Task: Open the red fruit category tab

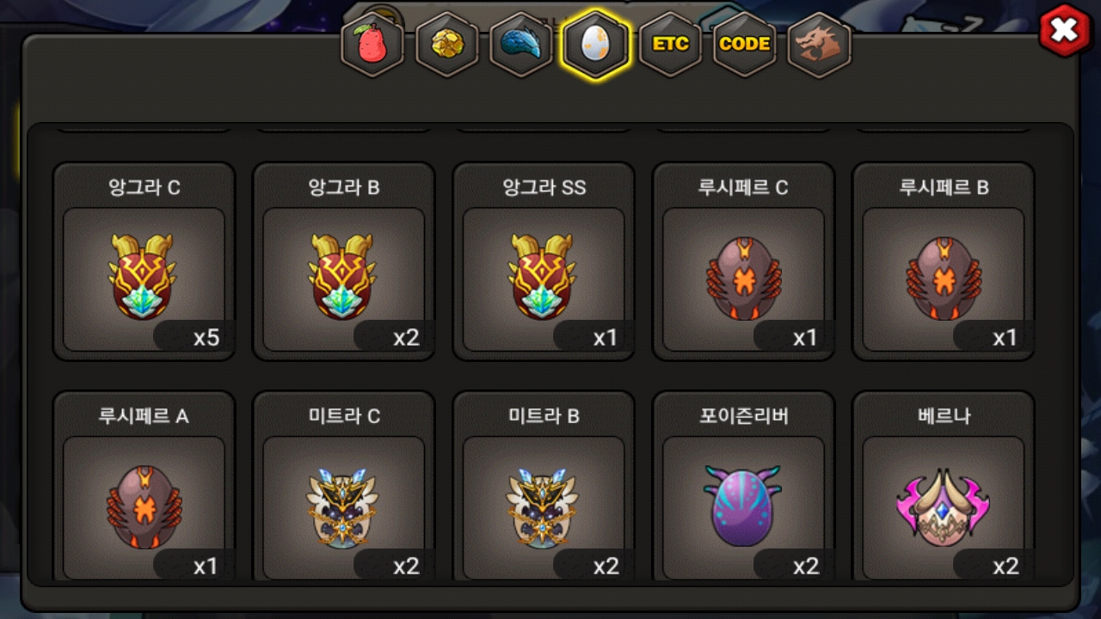Action: pyautogui.click(x=372, y=45)
